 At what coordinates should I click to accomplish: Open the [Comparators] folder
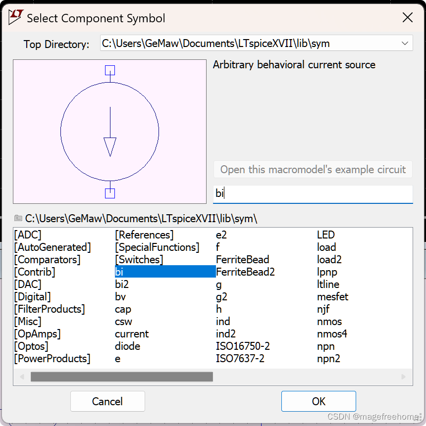[48, 260]
